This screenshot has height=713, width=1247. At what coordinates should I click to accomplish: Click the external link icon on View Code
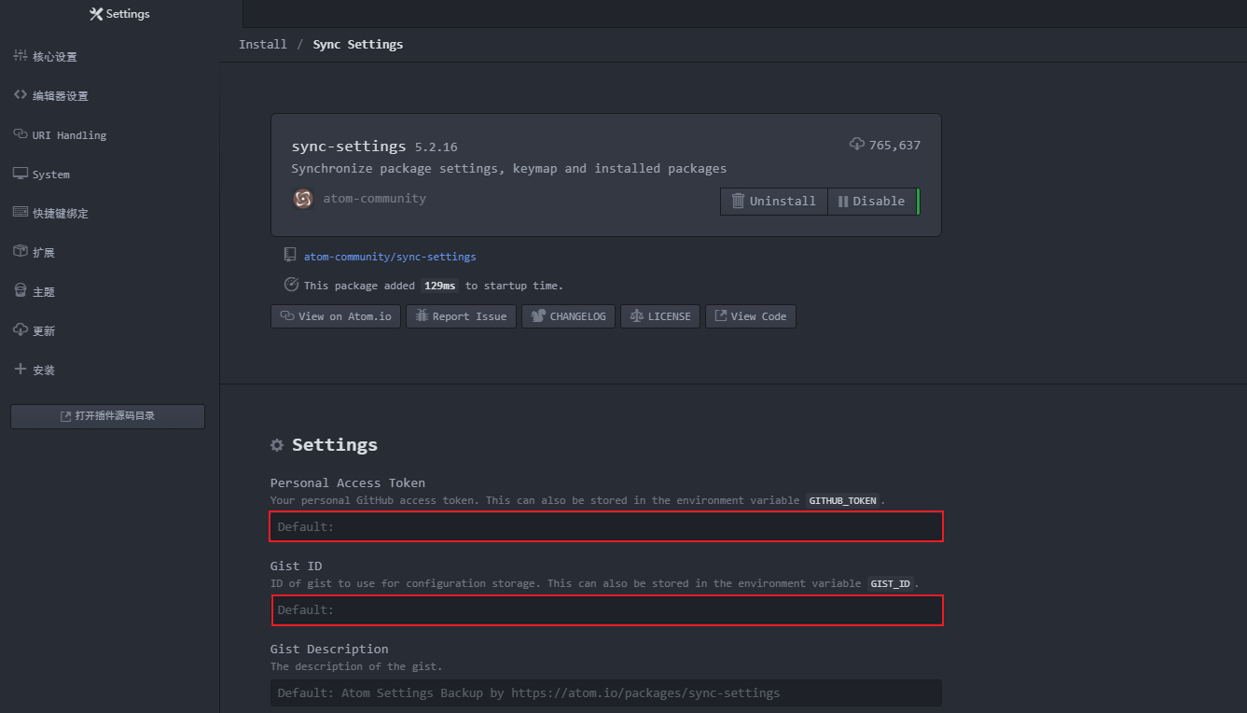(x=721, y=315)
